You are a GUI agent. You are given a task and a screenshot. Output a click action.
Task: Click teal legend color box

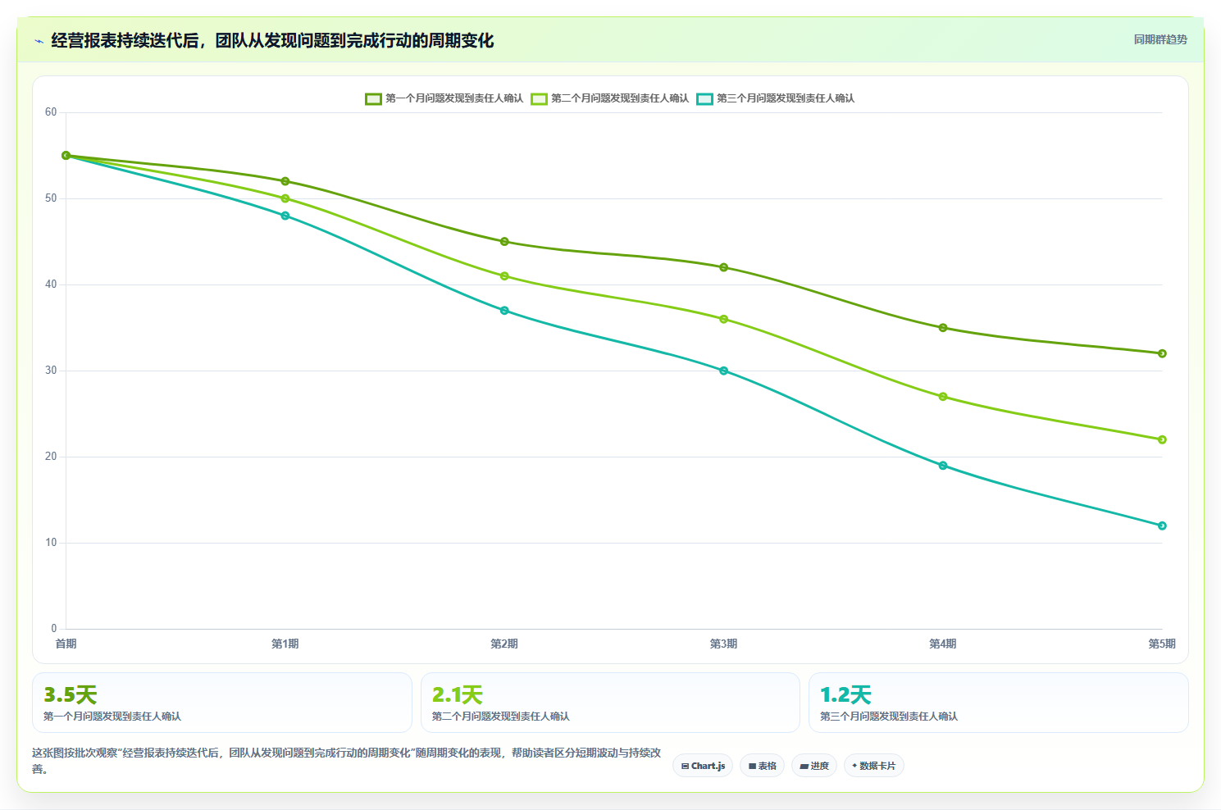(x=704, y=98)
